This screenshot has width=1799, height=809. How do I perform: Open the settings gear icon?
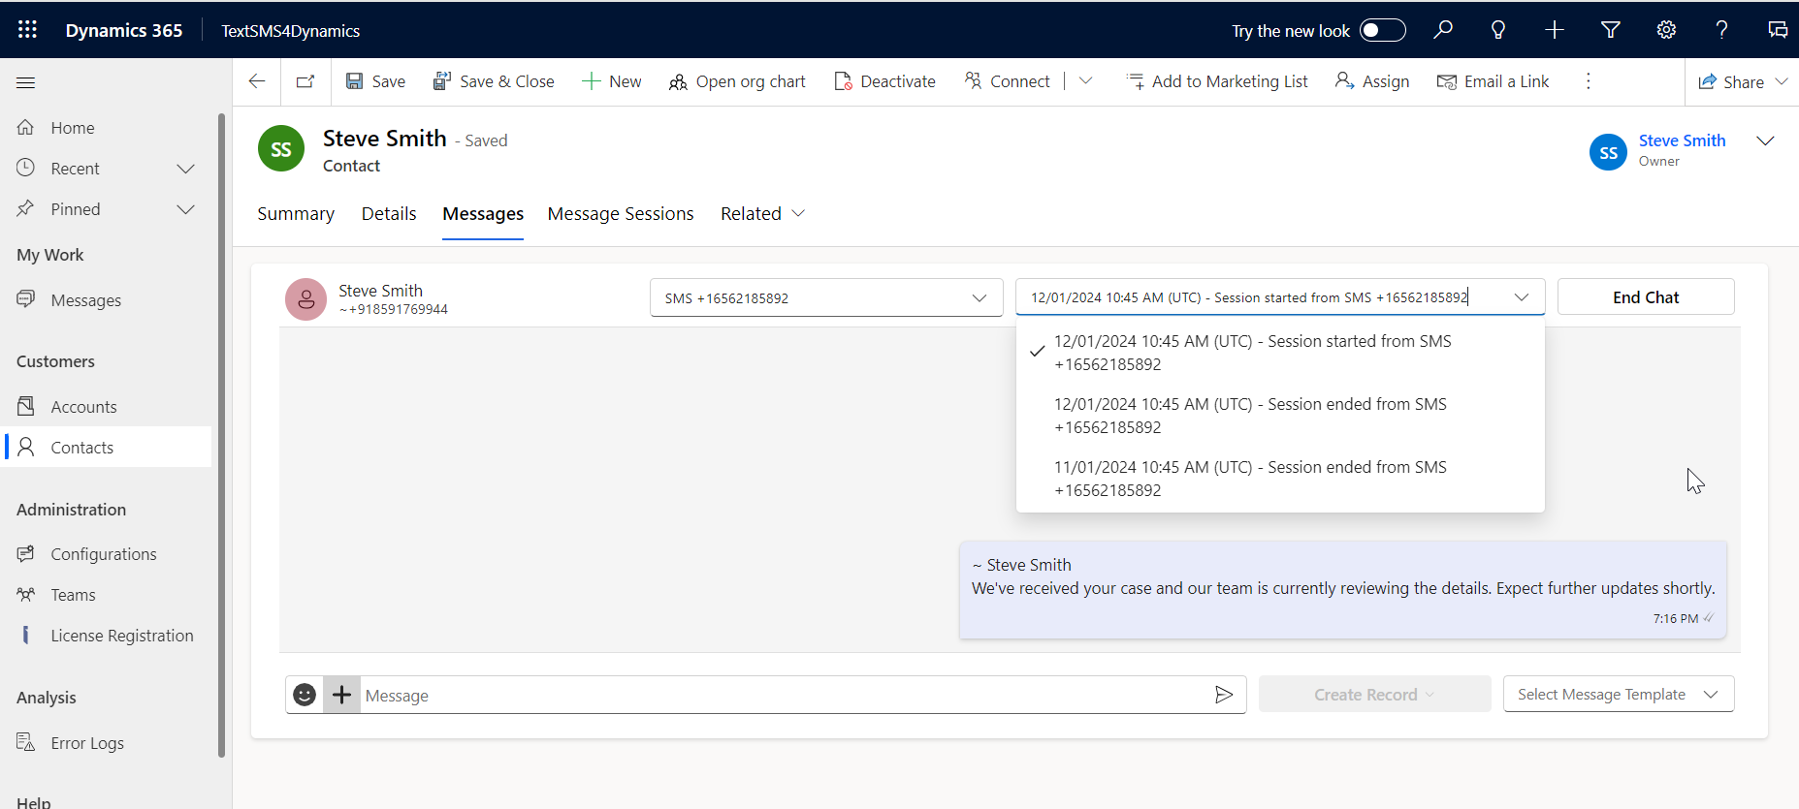(x=1666, y=30)
